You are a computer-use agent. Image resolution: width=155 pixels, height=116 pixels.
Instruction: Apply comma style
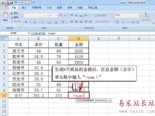128,22
